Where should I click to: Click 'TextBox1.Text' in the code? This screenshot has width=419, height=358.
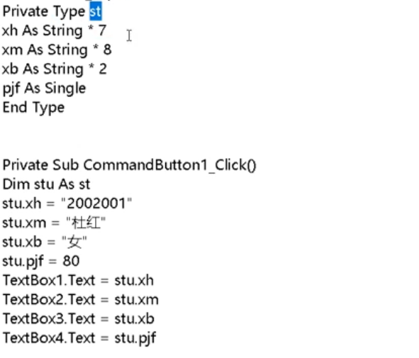click(x=49, y=280)
